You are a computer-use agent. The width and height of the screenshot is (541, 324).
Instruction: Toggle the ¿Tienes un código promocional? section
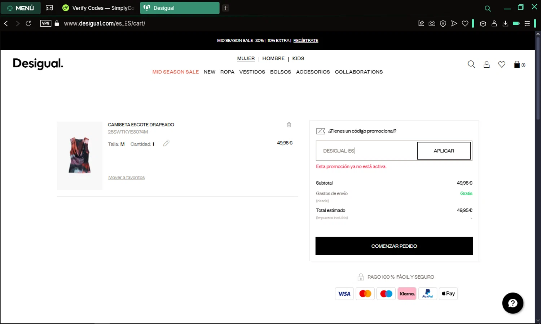click(x=356, y=131)
